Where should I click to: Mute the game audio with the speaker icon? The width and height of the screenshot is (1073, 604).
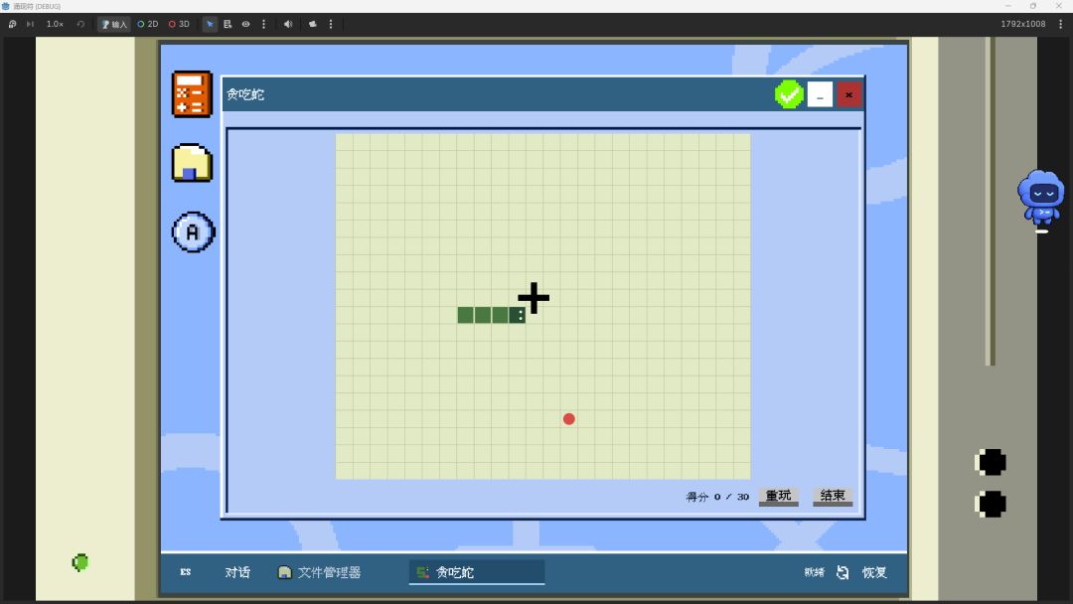pos(288,24)
